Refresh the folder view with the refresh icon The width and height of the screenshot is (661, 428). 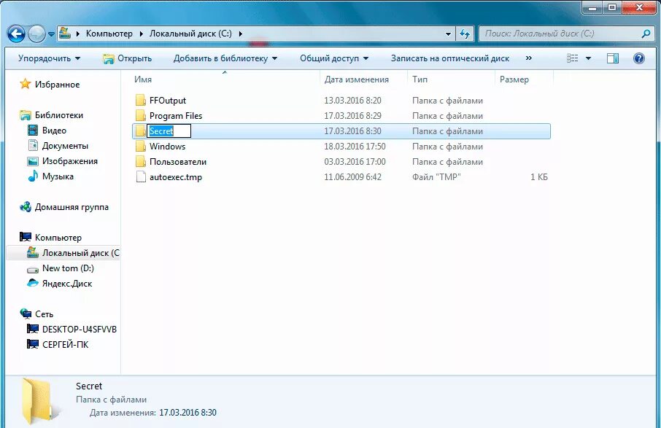465,34
